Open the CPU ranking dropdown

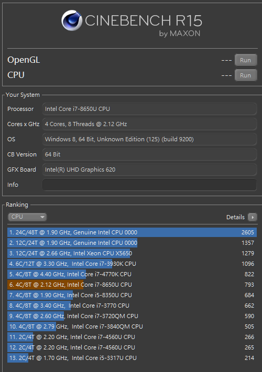[x=27, y=217]
